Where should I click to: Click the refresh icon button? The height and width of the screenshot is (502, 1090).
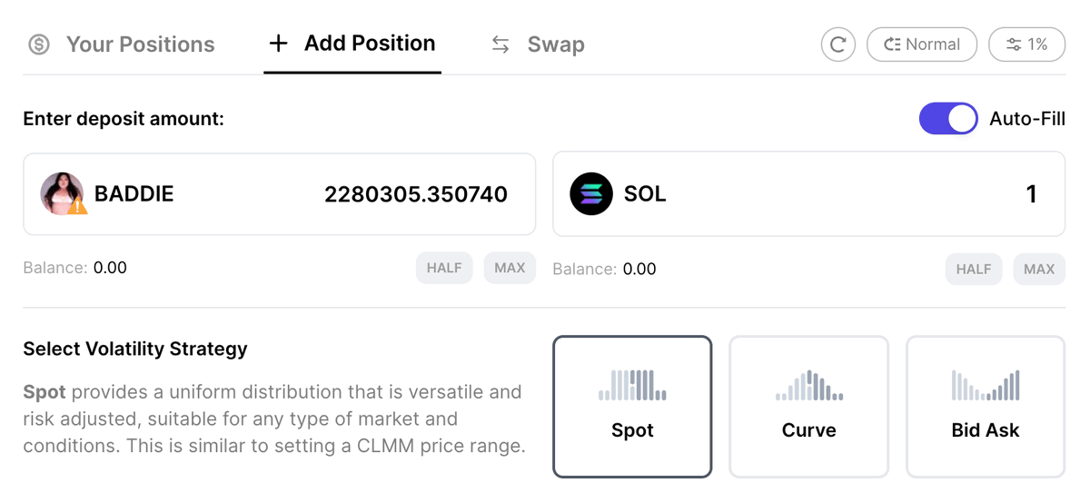[x=837, y=44]
